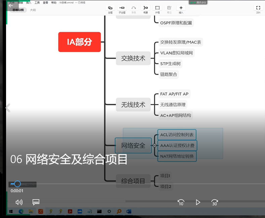Switch to the 大纲 outline tab
Viewport: 265px width, 218px height.
point(33,10)
